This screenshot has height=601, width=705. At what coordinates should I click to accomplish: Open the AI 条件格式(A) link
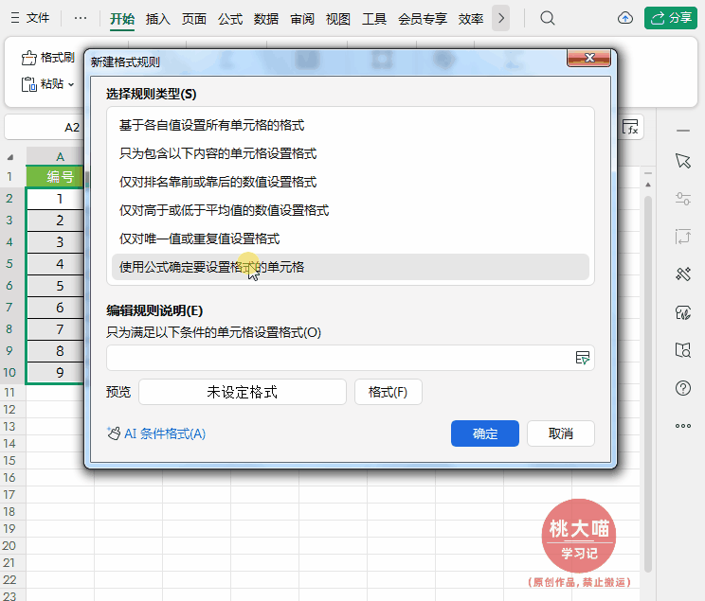coord(156,433)
